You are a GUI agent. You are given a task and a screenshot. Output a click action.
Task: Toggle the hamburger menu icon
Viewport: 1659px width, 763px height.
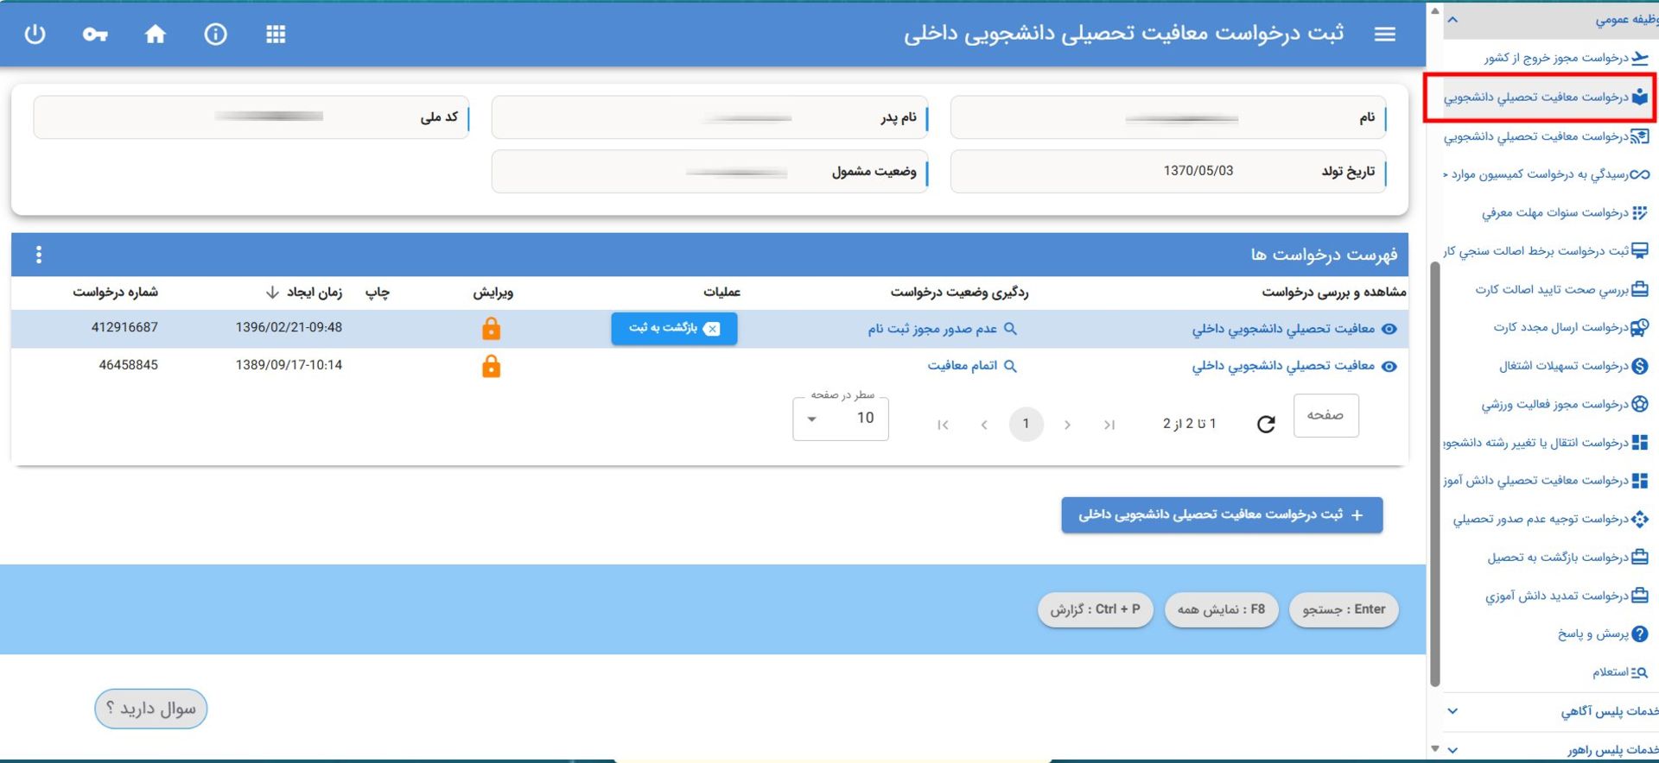tap(1384, 35)
